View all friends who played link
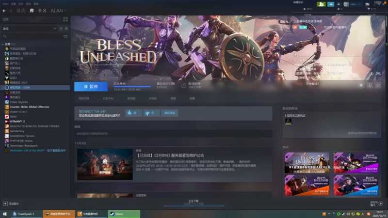The width and height of the screenshot is (388, 218). click(362, 133)
